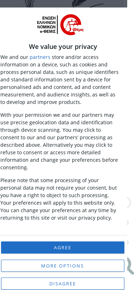Screen dimensions: 134x290
Task: Open the partners link
Action: (x=40, y=57)
